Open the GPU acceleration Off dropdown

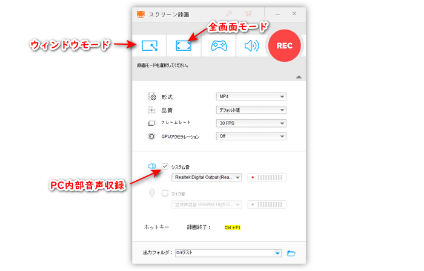click(251, 136)
